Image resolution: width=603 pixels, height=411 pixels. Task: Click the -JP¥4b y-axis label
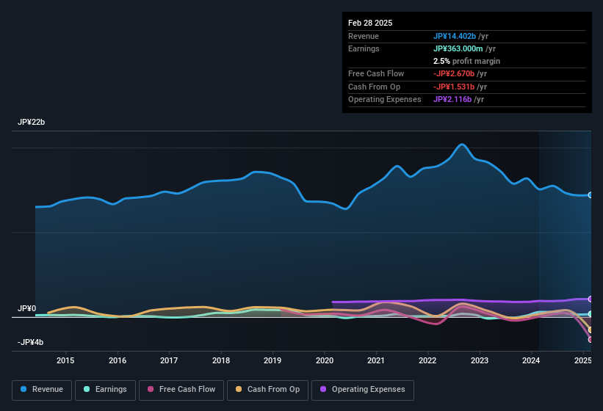pos(30,342)
